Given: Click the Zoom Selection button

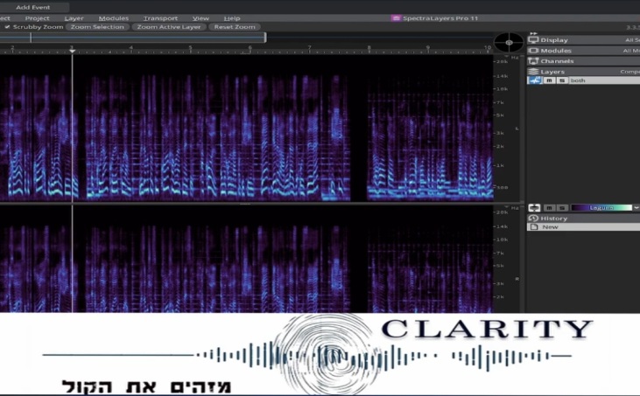Looking at the screenshot, I should pyautogui.click(x=97, y=27).
